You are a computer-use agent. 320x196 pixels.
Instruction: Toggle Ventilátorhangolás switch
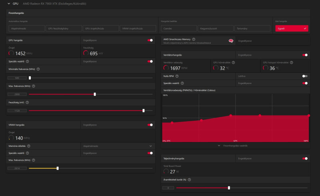305,55
